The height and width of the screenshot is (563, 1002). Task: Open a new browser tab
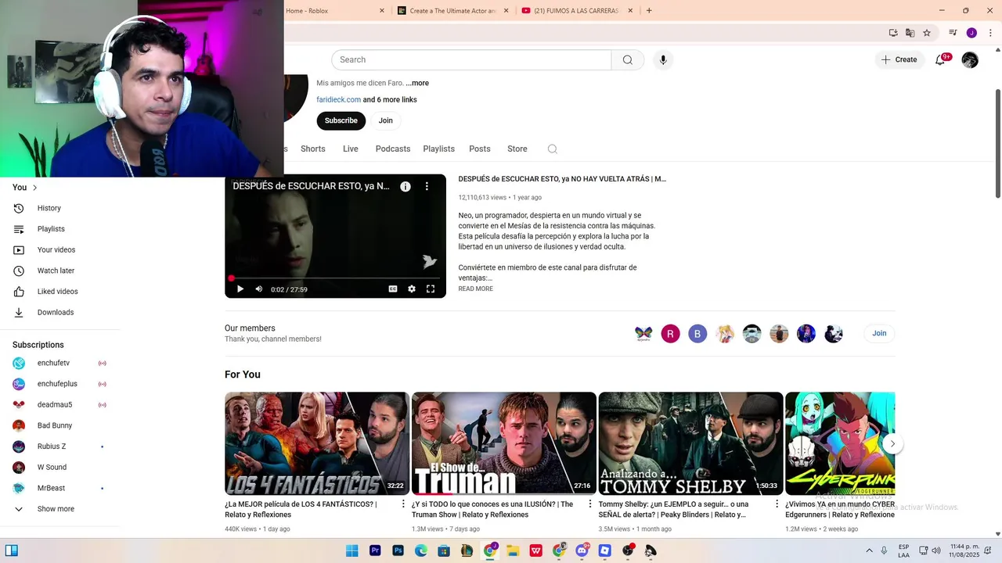[649, 11]
